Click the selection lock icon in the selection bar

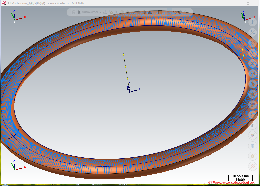(73, 12)
